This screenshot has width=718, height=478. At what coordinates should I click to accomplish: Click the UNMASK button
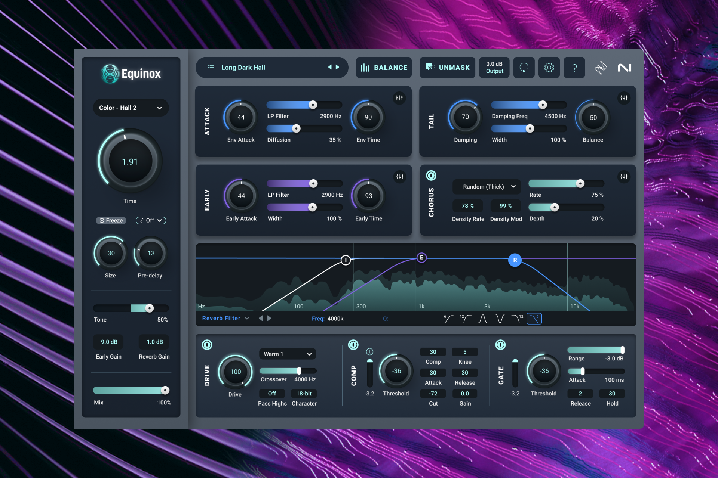click(x=447, y=68)
